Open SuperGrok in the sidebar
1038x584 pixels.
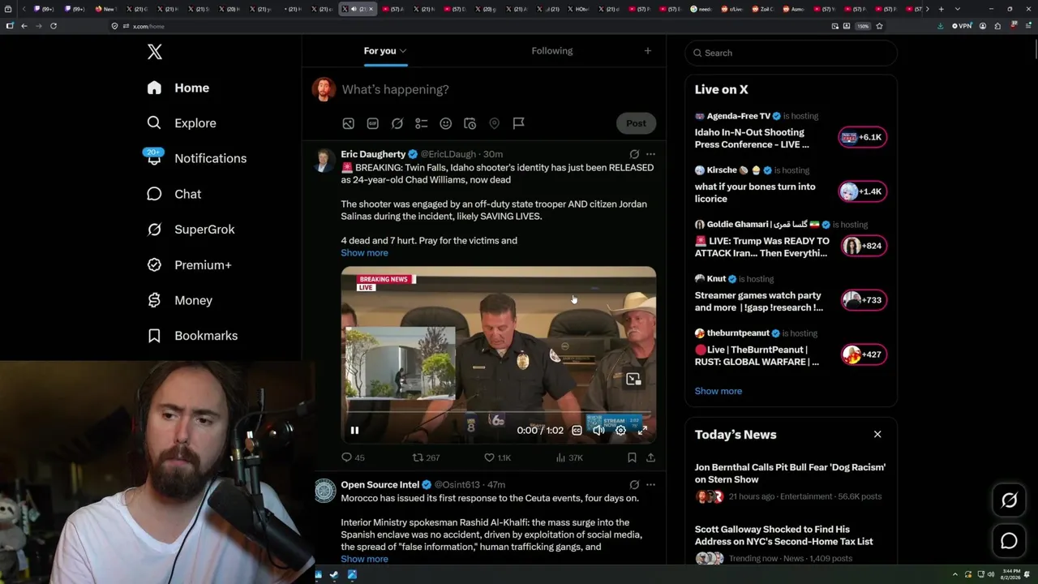[191, 230]
